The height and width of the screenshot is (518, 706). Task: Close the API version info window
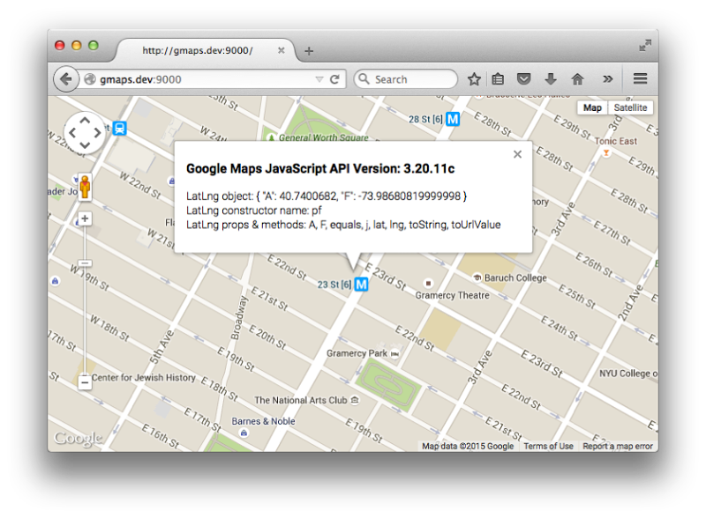(x=517, y=155)
